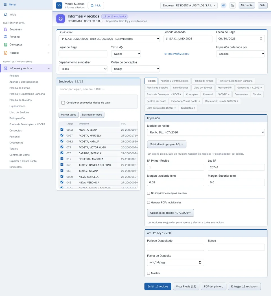The image size is (271, 296).
Task: Check Generar PDFs individuales
Action: coord(148,202)
